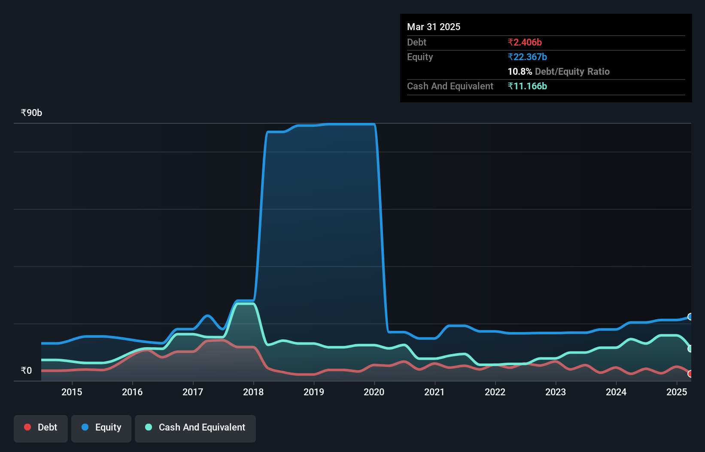Click the 2025 x-axis label

click(677, 392)
